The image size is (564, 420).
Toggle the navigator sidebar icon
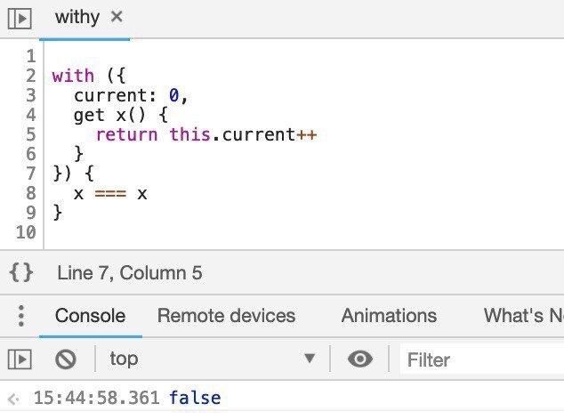pyautogui.click(x=20, y=18)
